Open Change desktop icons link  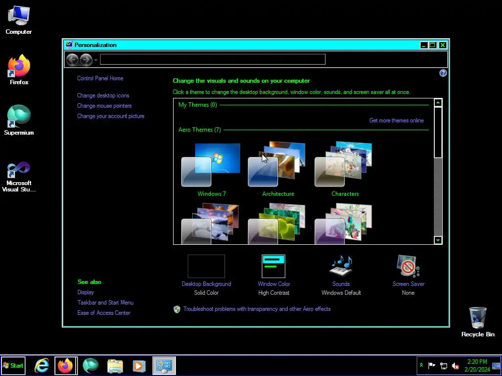tap(103, 95)
